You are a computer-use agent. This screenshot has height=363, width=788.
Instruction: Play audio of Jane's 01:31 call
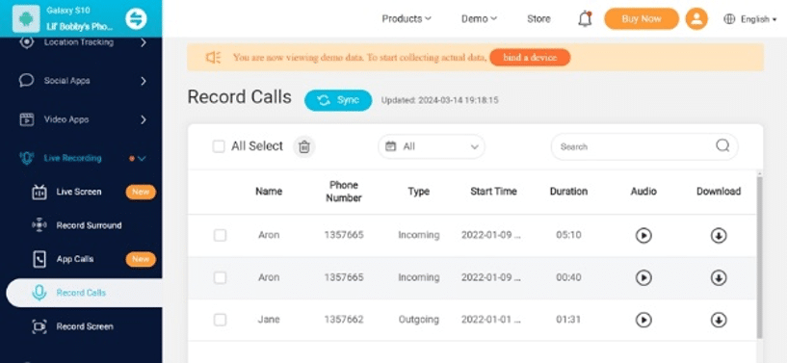(x=644, y=320)
